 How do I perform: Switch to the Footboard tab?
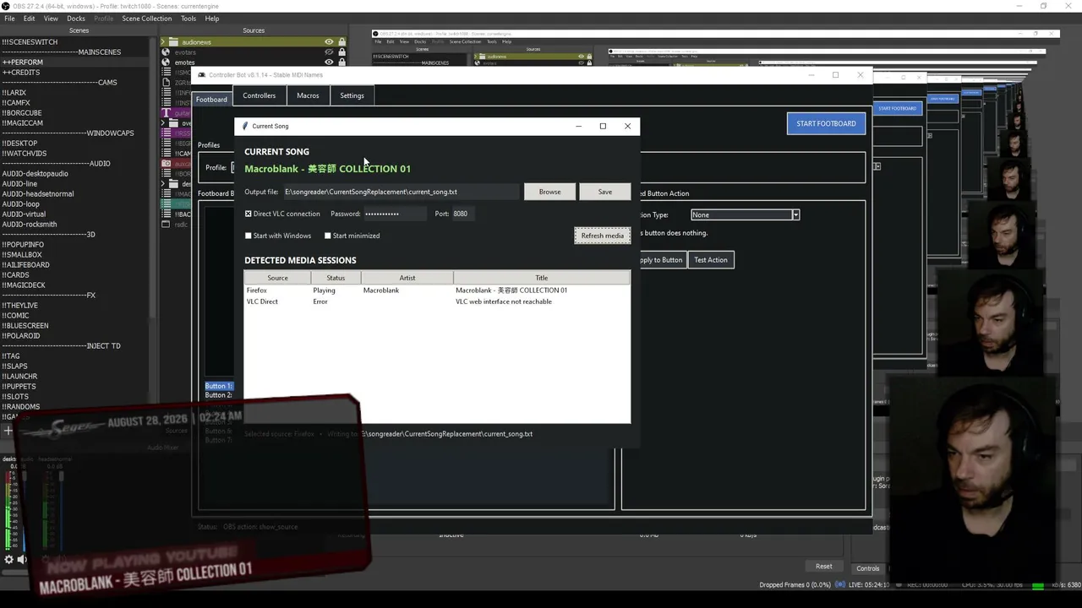211,99
